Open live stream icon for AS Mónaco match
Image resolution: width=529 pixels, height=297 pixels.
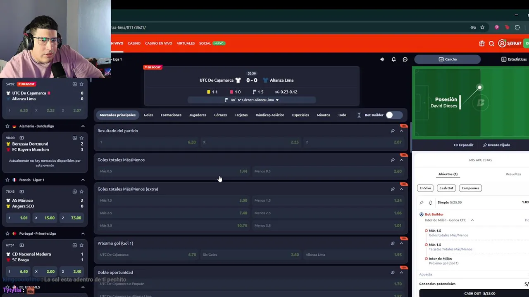point(21,191)
